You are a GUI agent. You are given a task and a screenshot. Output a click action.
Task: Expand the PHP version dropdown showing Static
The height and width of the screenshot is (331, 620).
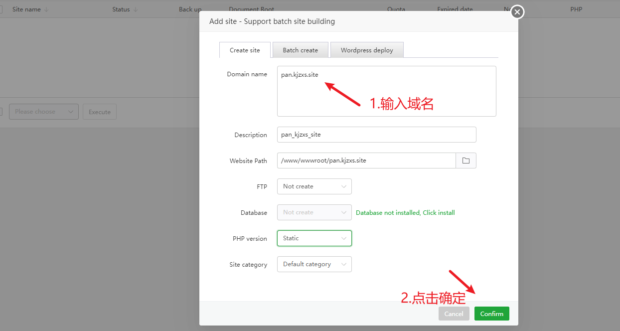click(x=314, y=238)
